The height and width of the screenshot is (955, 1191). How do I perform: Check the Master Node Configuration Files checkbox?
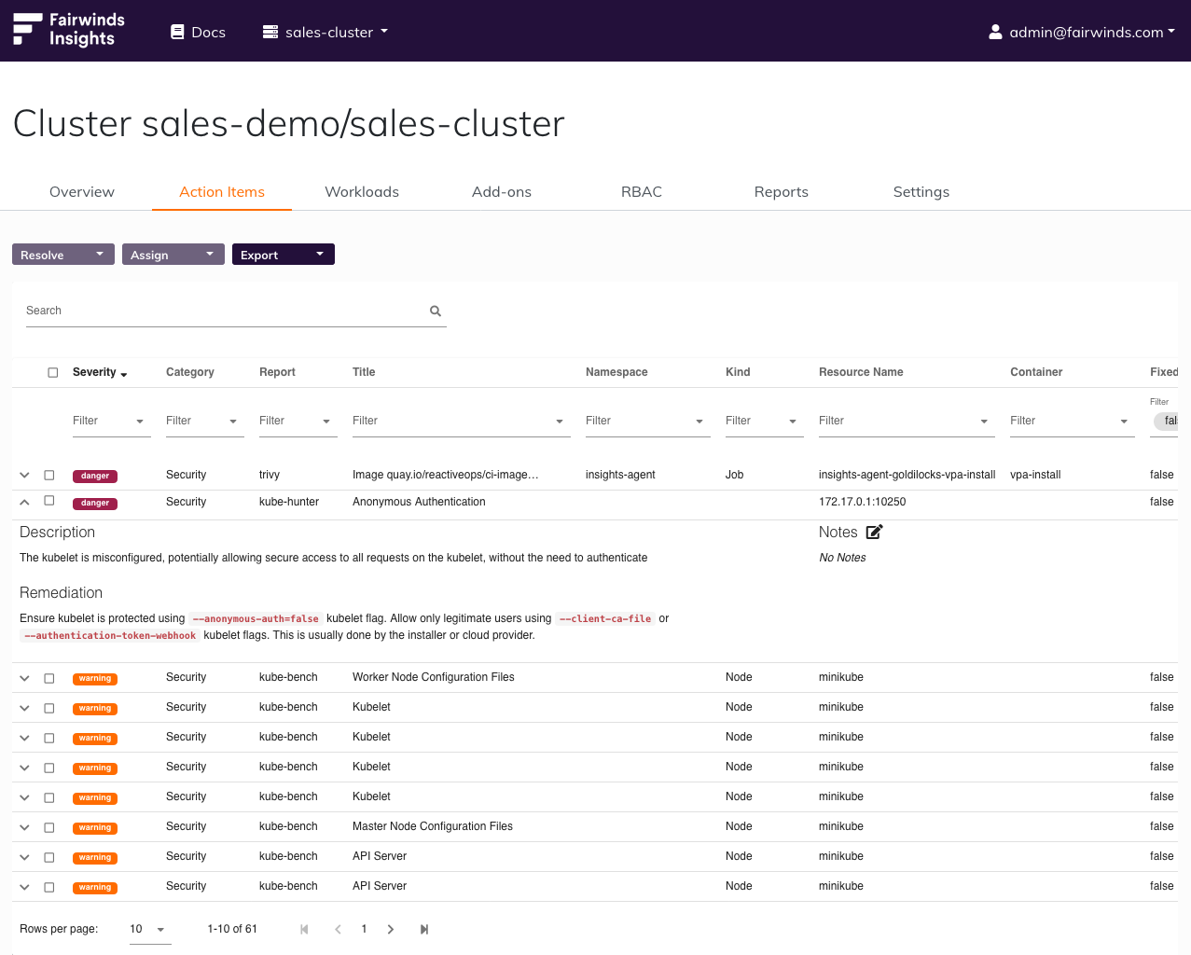click(49, 827)
